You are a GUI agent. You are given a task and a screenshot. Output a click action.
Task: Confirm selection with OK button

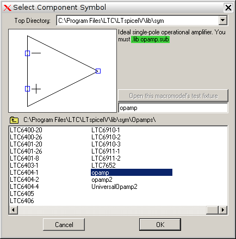(x=160, y=225)
